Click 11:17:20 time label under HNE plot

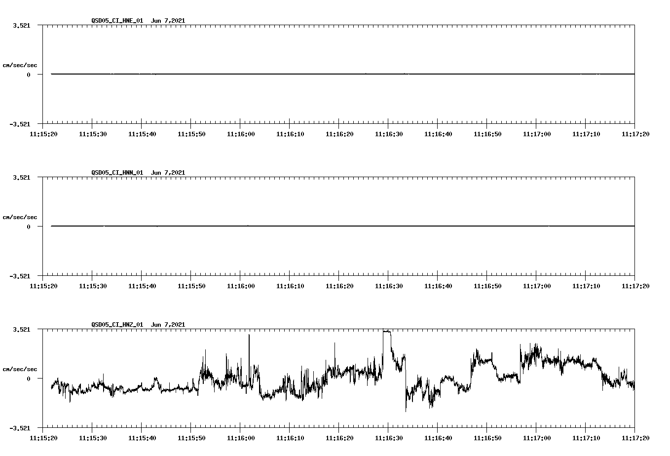(x=635, y=134)
